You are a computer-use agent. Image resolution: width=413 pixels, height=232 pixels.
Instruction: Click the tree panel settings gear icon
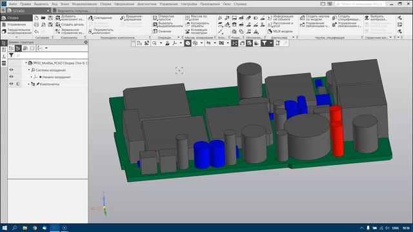[86, 42]
